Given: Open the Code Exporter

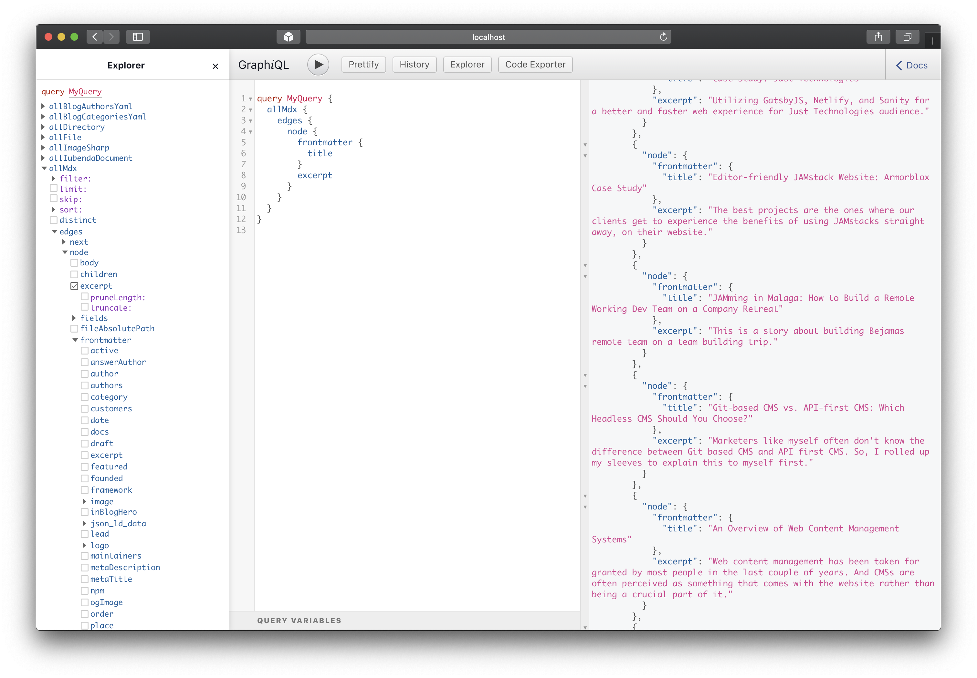Looking at the screenshot, I should (x=535, y=65).
